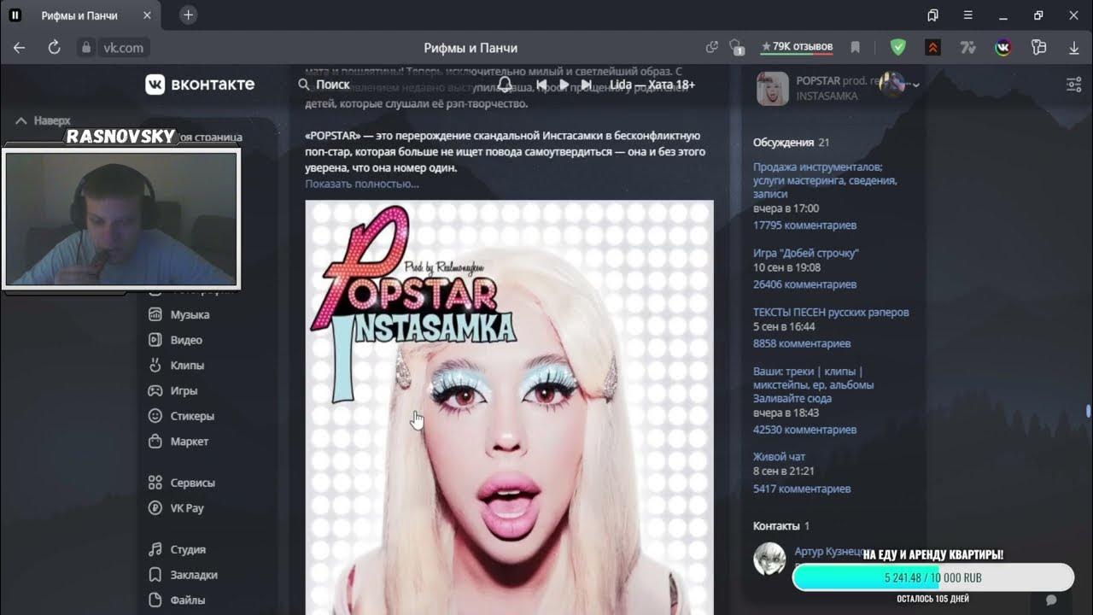Click the now playing POPSTAR track cover
Viewport: 1093px width, 615px height.
point(772,90)
